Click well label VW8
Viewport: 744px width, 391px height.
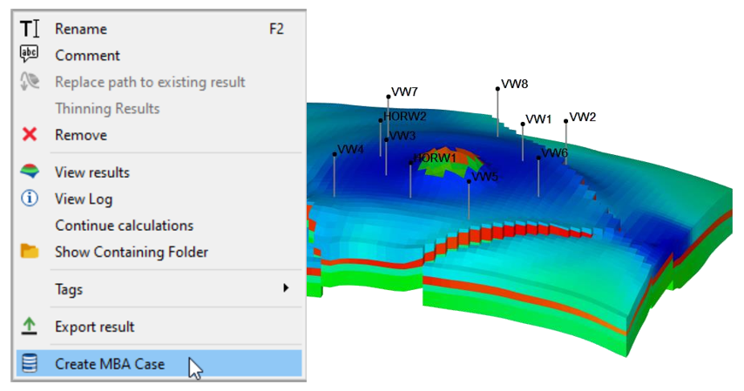pyautogui.click(x=514, y=84)
